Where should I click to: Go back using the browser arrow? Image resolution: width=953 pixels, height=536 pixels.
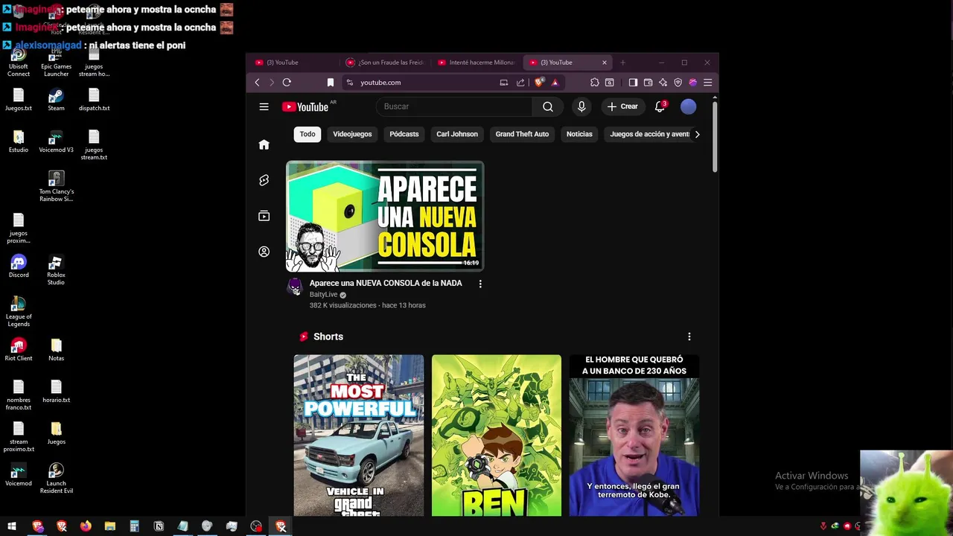tap(257, 83)
